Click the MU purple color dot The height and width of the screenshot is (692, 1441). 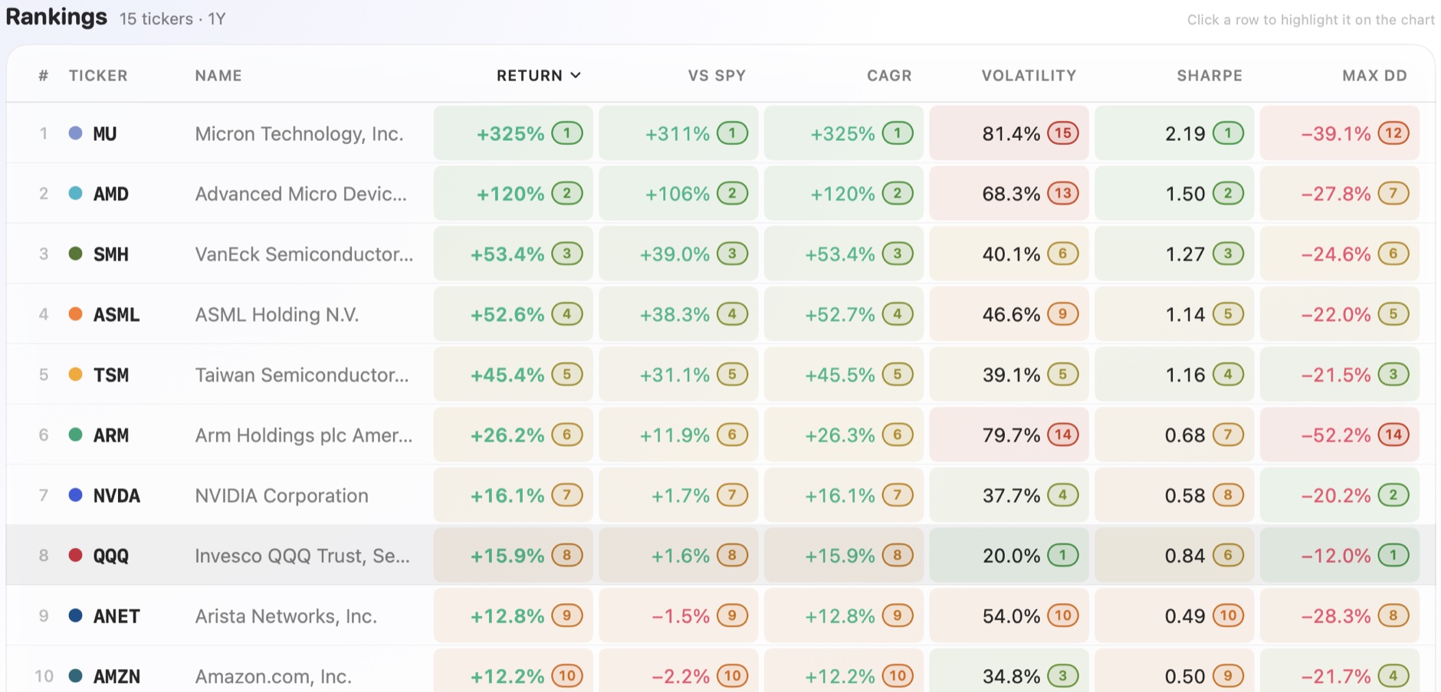tap(75, 133)
